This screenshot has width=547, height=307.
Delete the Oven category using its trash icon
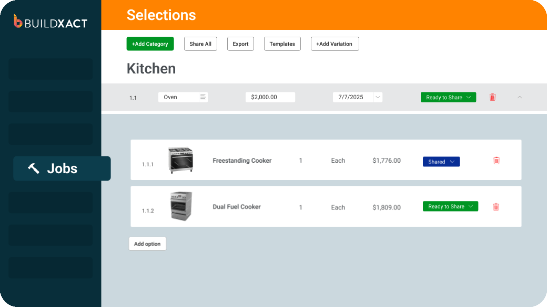492,97
